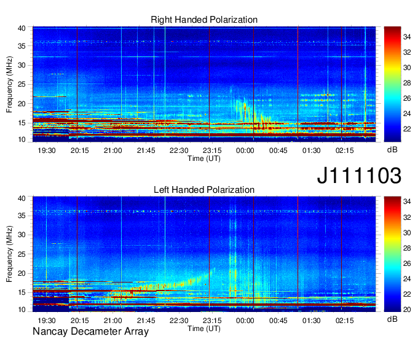Click the top plot's dB colorbar

tap(392, 84)
